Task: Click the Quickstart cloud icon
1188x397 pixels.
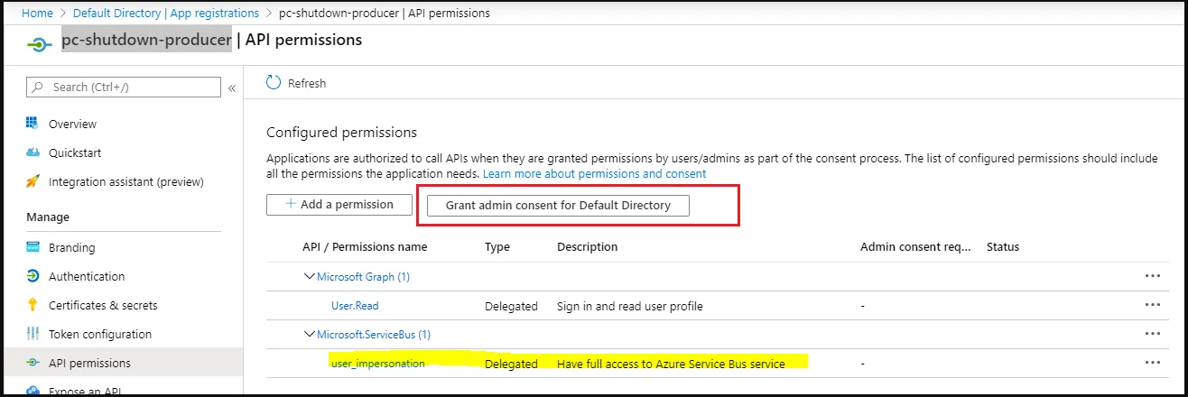Action: pos(32,152)
